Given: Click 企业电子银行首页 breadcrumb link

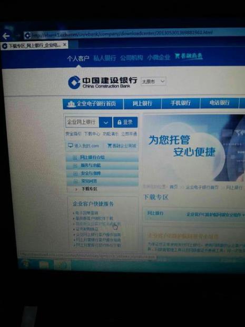Looking at the screenshot, I should click(x=202, y=187).
